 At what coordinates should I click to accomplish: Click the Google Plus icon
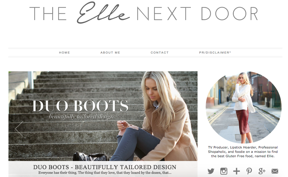[x=262, y=171]
